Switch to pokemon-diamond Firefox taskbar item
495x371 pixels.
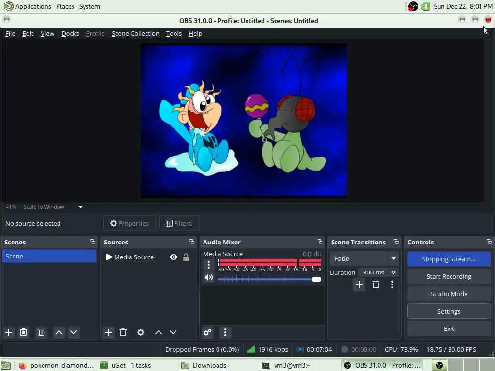point(57,365)
